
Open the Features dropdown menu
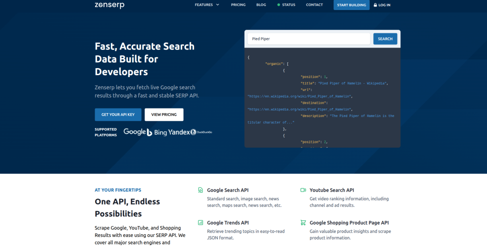click(x=207, y=5)
